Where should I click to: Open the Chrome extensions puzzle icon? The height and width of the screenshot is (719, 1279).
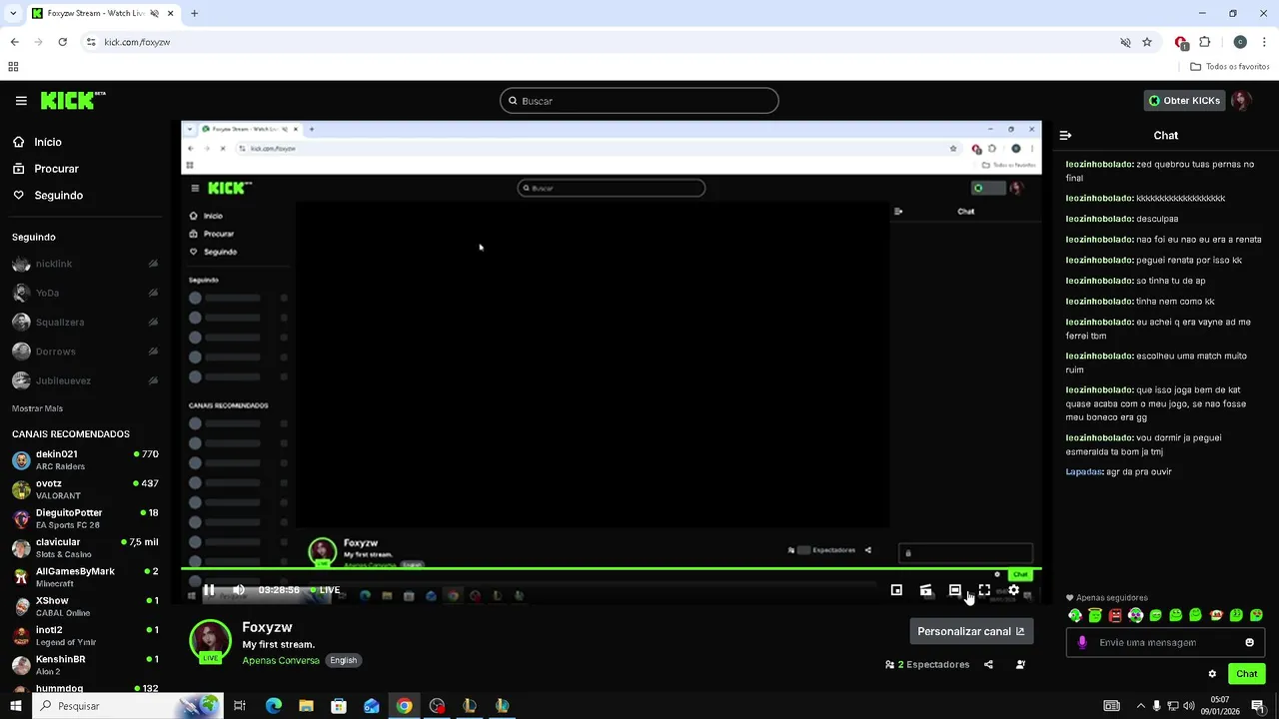point(1205,42)
